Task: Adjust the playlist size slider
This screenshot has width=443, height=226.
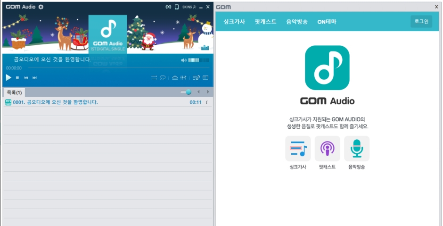Action: [x=186, y=92]
